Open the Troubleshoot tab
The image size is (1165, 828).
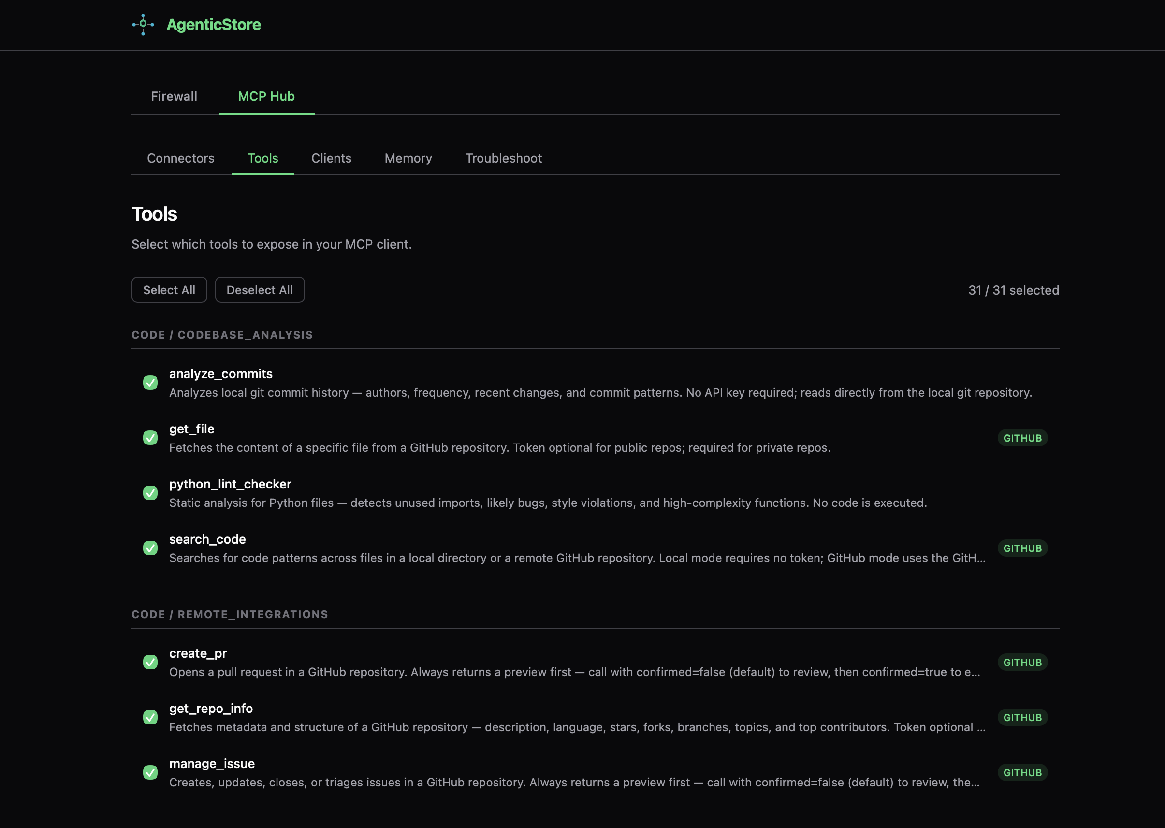pos(503,158)
